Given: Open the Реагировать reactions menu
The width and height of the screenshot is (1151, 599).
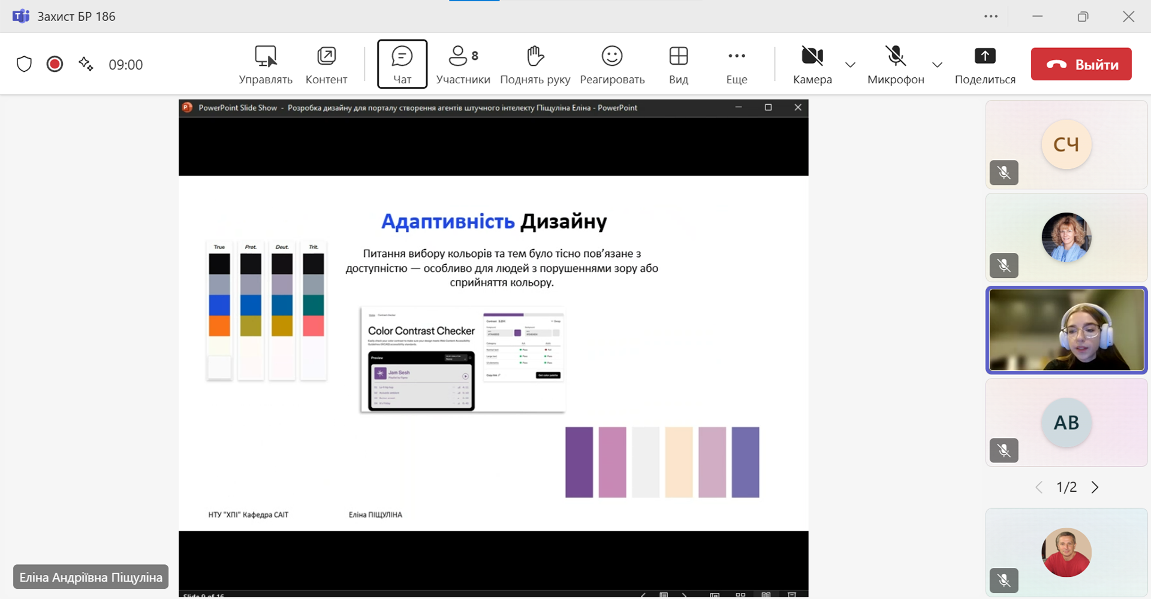Looking at the screenshot, I should coord(611,64).
